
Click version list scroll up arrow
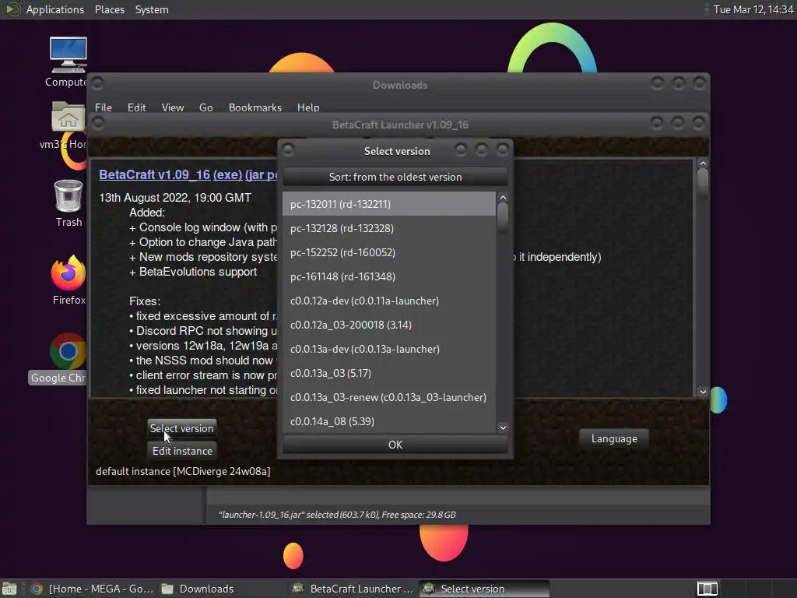[503, 197]
